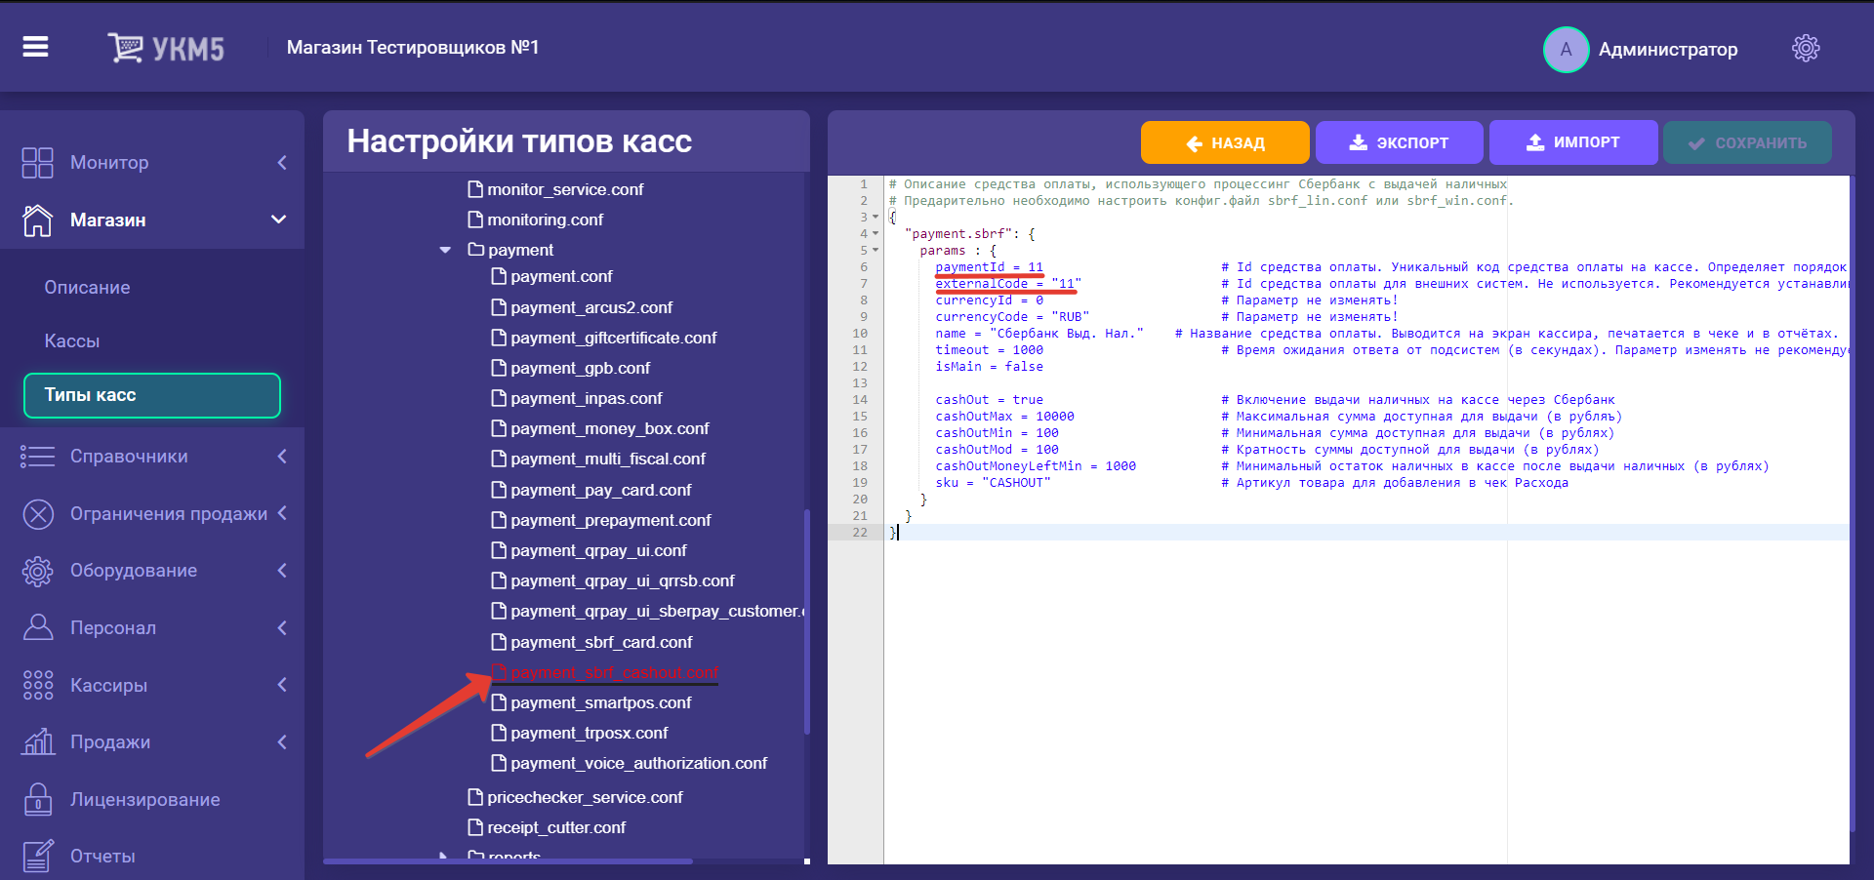Expand the Ограничения продажи chevron

pyautogui.click(x=282, y=513)
